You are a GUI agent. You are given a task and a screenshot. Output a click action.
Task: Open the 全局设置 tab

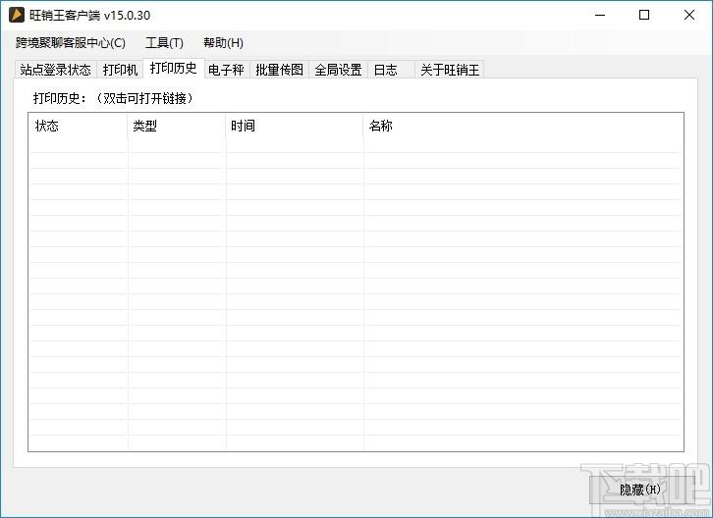tap(338, 70)
